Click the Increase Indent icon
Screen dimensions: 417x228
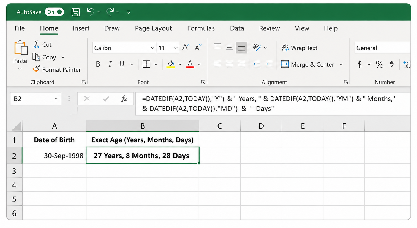tap(269, 64)
